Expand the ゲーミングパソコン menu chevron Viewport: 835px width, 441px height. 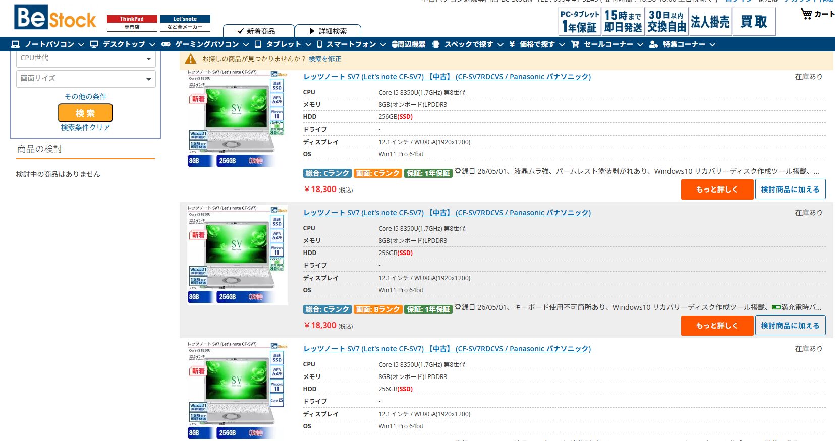coord(246,45)
